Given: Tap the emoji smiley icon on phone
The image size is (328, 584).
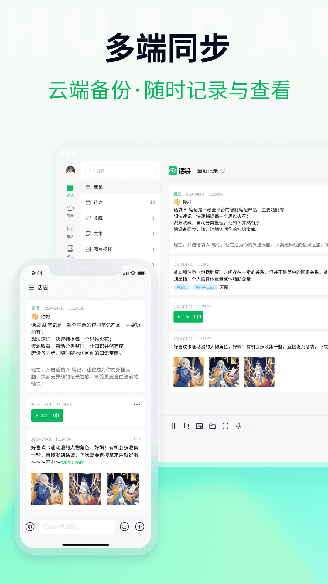Looking at the screenshot, I should (x=125, y=527).
